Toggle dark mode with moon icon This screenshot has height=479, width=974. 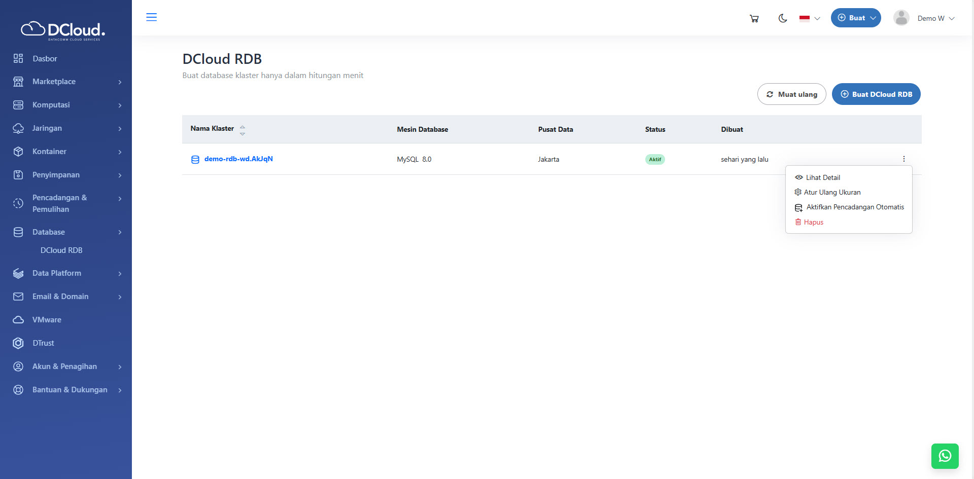pyautogui.click(x=783, y=18)
